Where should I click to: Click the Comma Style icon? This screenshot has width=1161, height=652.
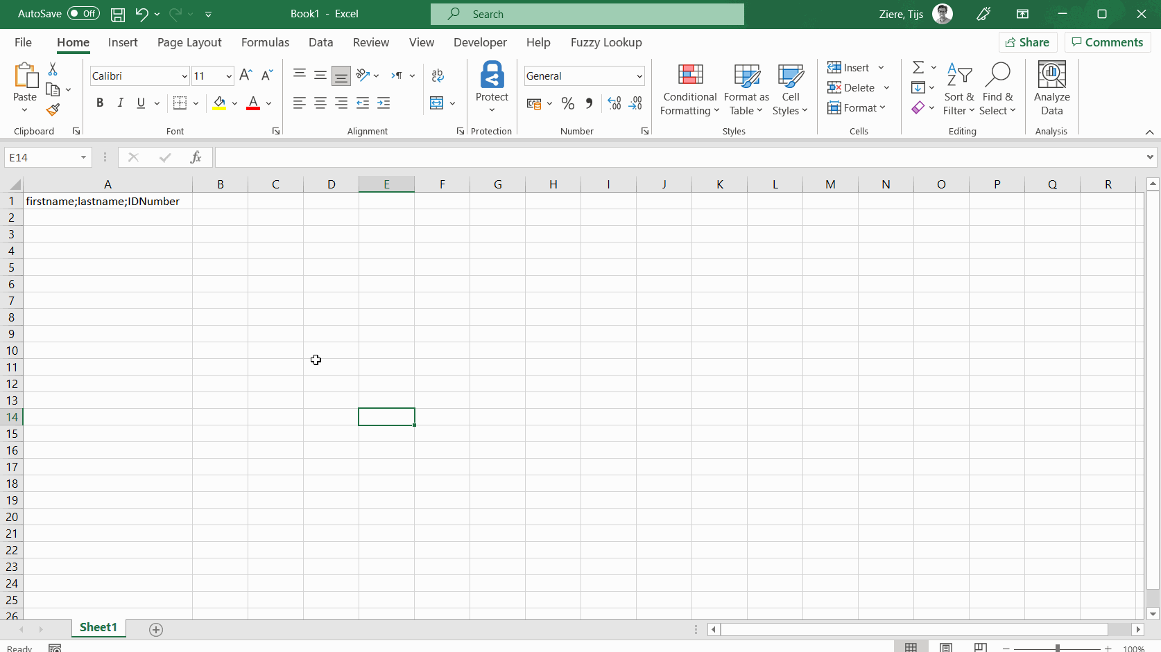[589, 103]
